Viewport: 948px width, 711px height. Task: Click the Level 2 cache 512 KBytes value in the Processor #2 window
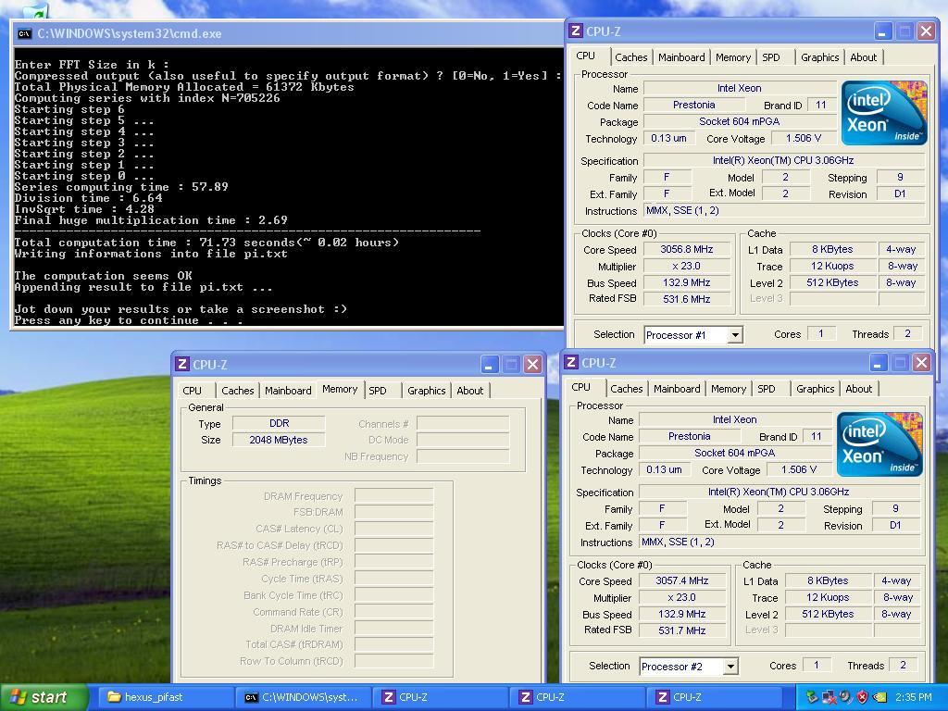point(828,614)
